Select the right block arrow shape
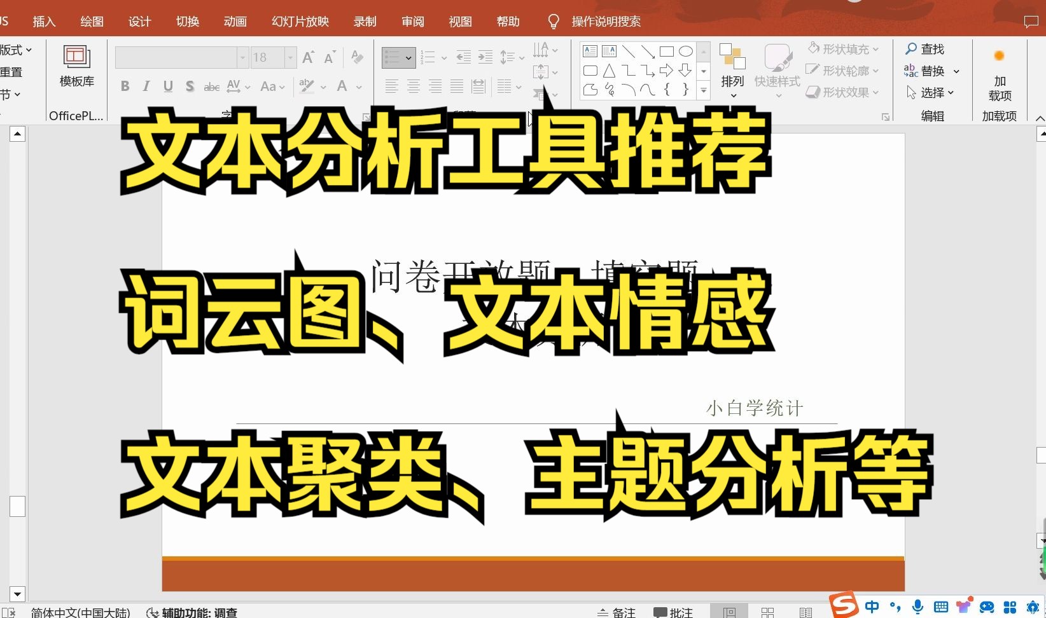This screenshot has width=1046, height=618. [667, 71]
